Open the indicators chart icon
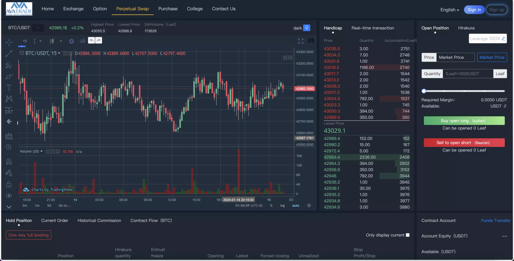Image resolution: width=514 pixels, height=261 pixels. click(82, 41)
